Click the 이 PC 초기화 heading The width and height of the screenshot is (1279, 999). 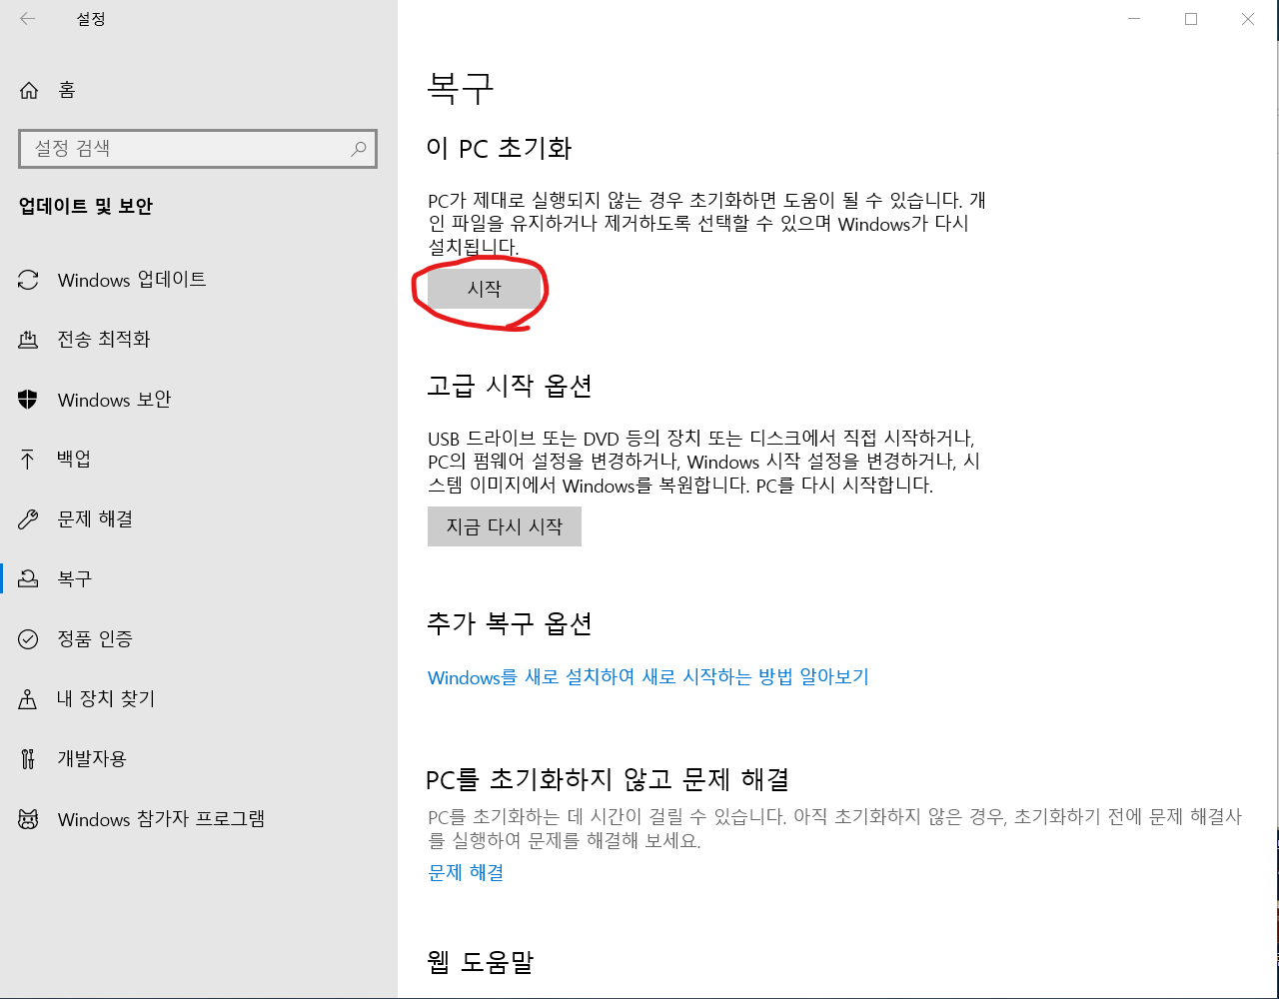tap(500, 148)
